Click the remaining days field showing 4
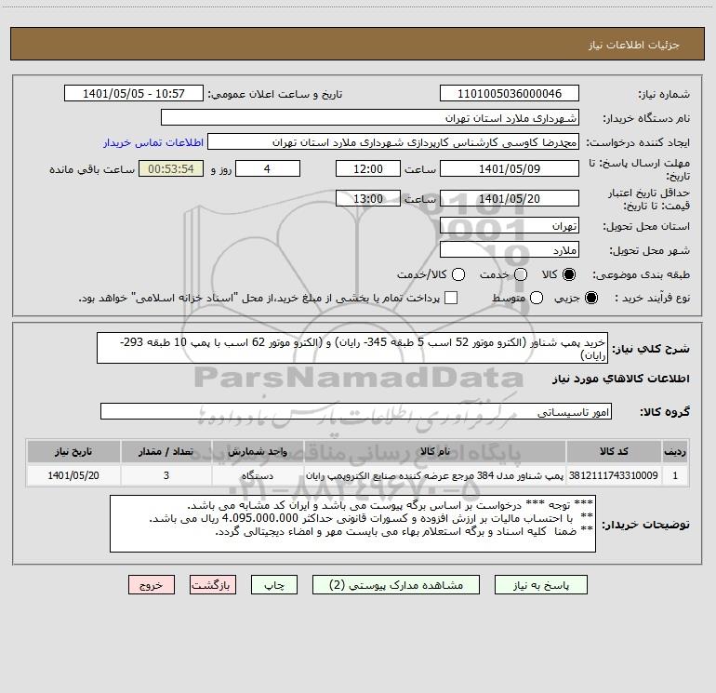The height and width of the screenshot is (693, 716). coord(268,169)
